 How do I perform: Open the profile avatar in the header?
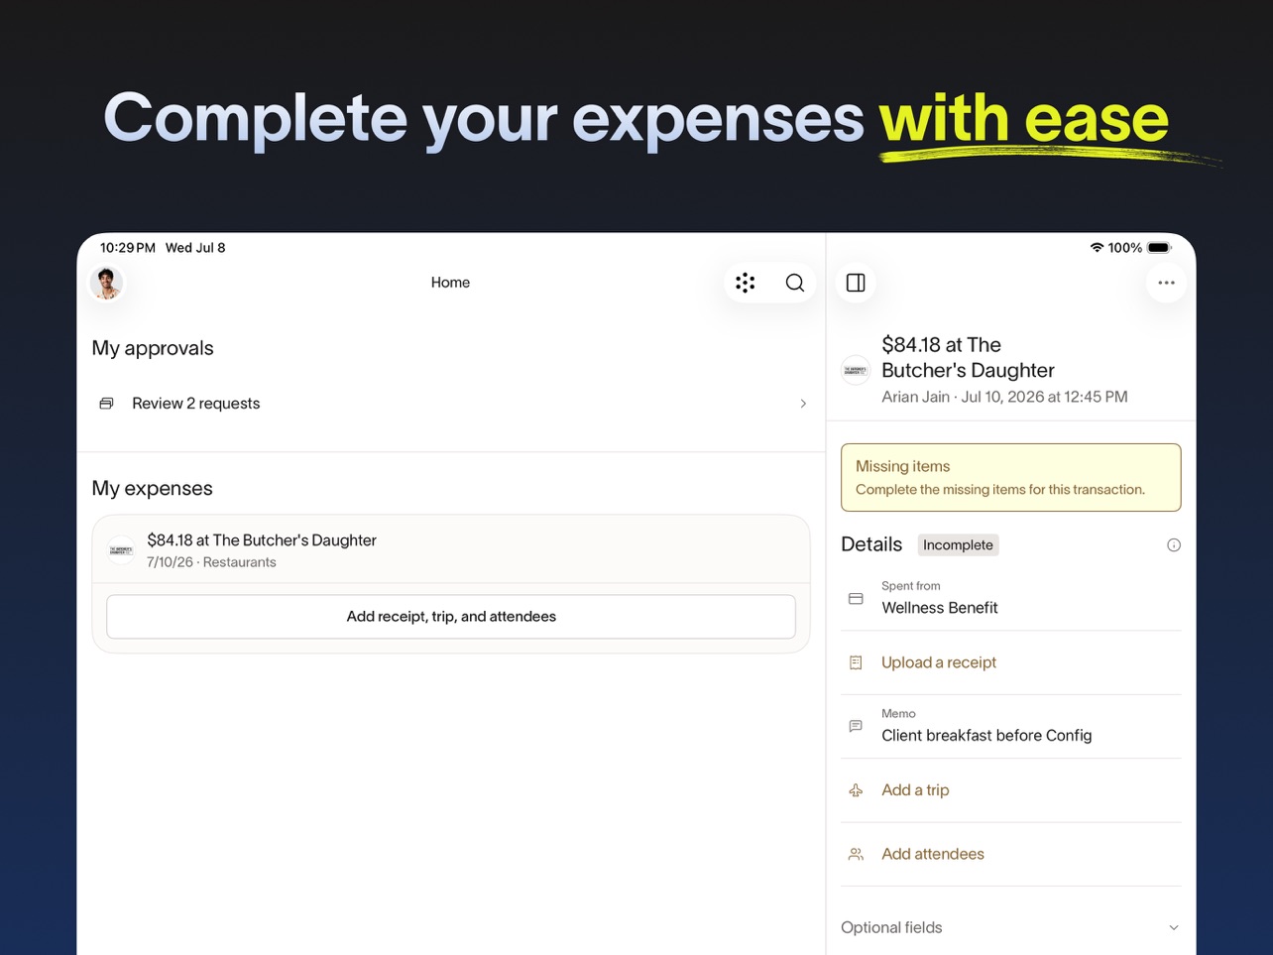click(107, 284)
